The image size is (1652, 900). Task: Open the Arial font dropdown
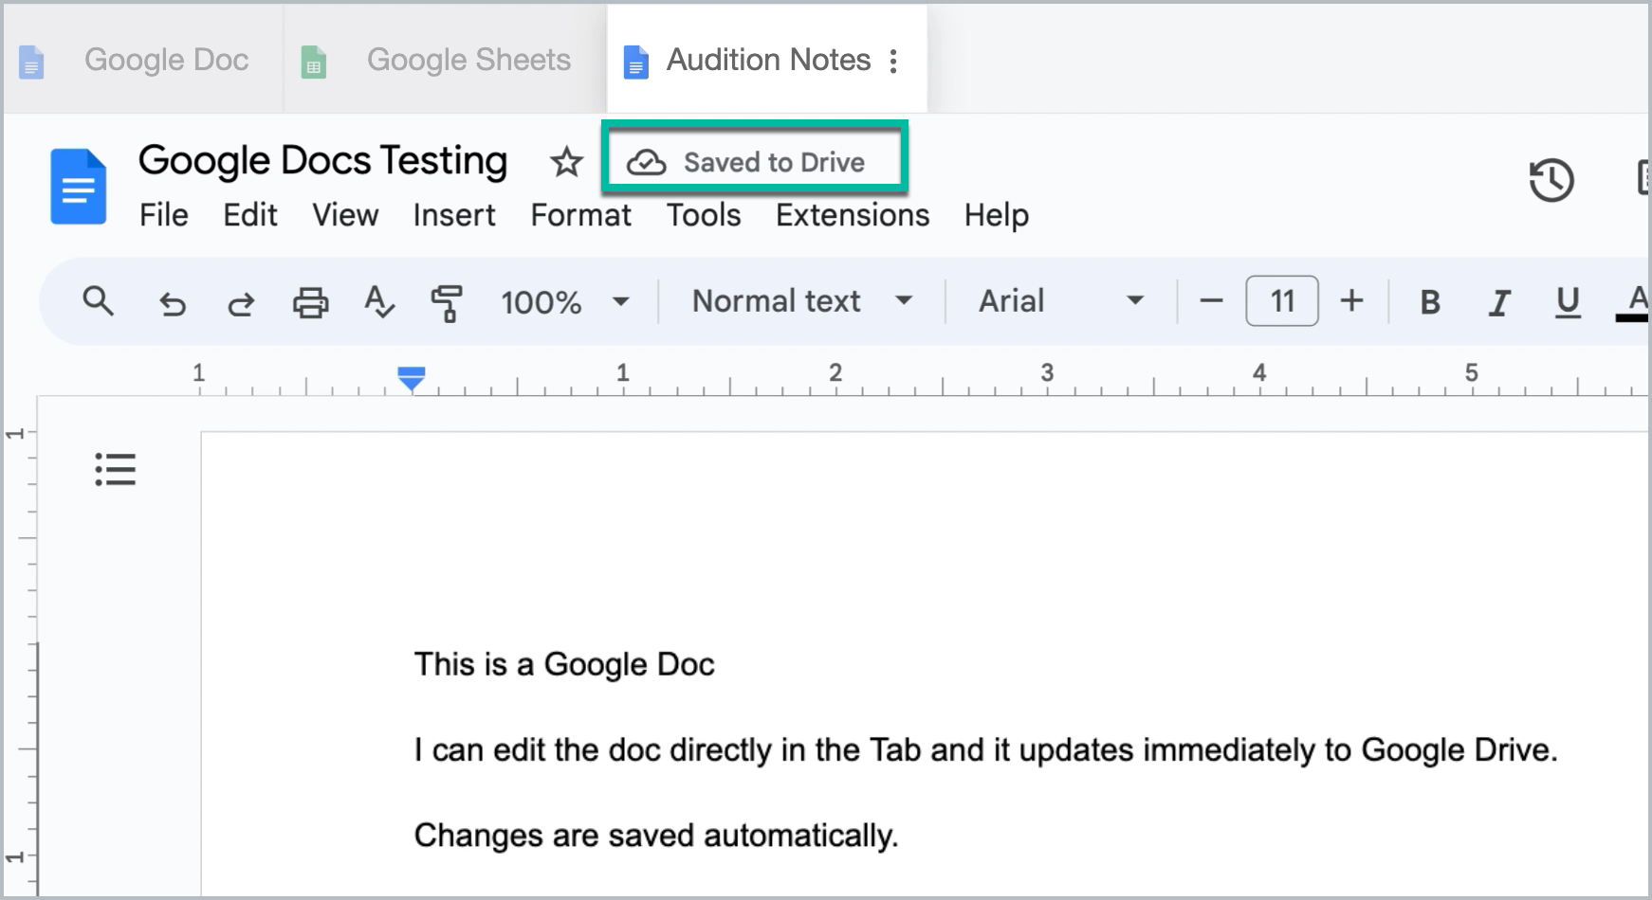(x=1061, y=301)
